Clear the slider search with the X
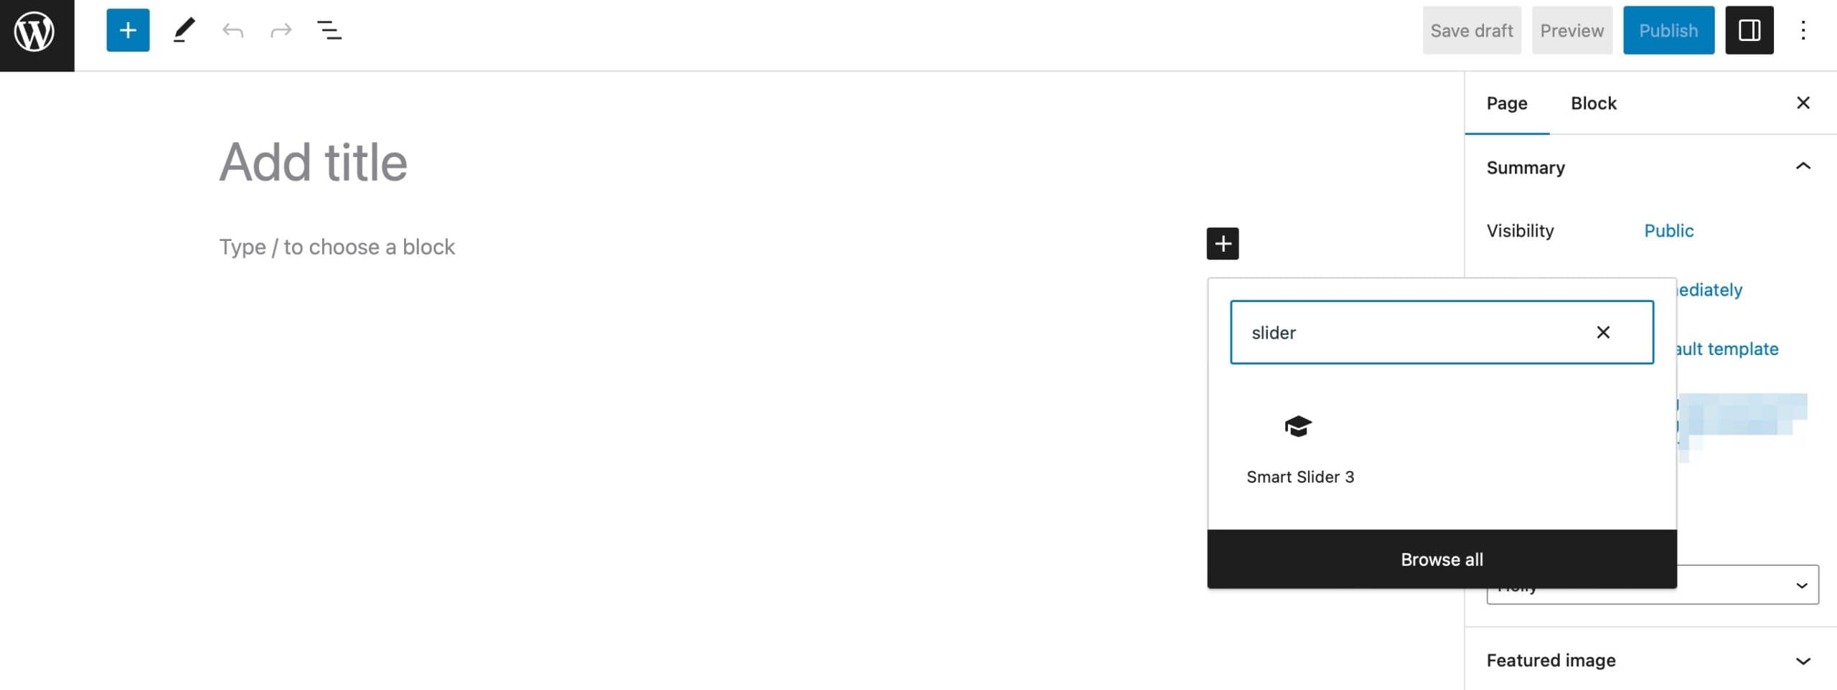This screenshot has width=1837, height=690. (x=1603, y=332)
